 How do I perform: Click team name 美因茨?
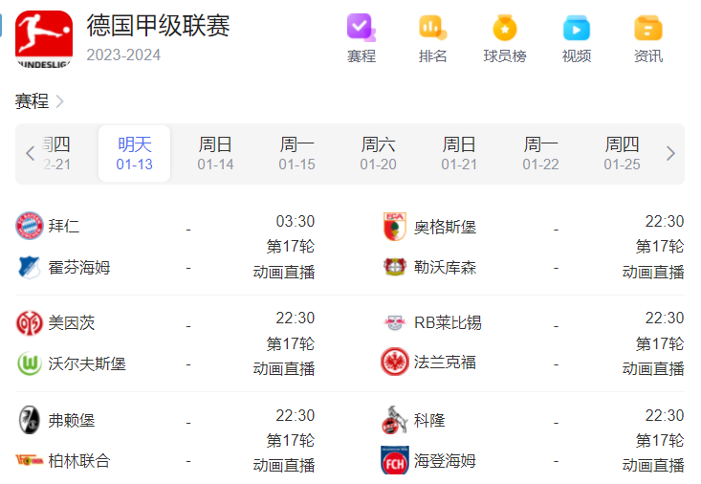pos(72,323)
